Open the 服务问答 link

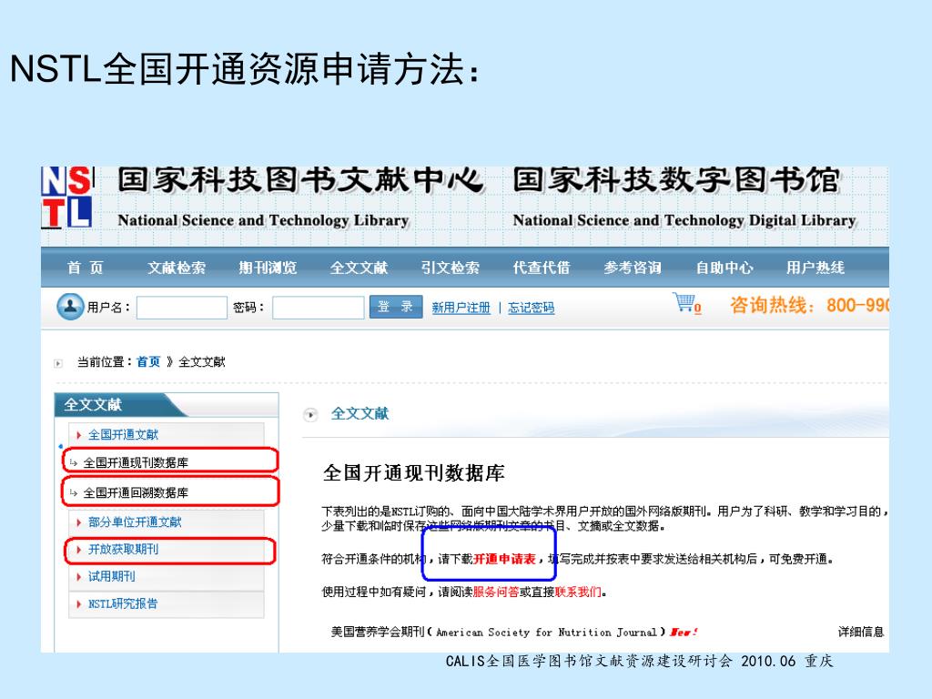coord(496,592)
